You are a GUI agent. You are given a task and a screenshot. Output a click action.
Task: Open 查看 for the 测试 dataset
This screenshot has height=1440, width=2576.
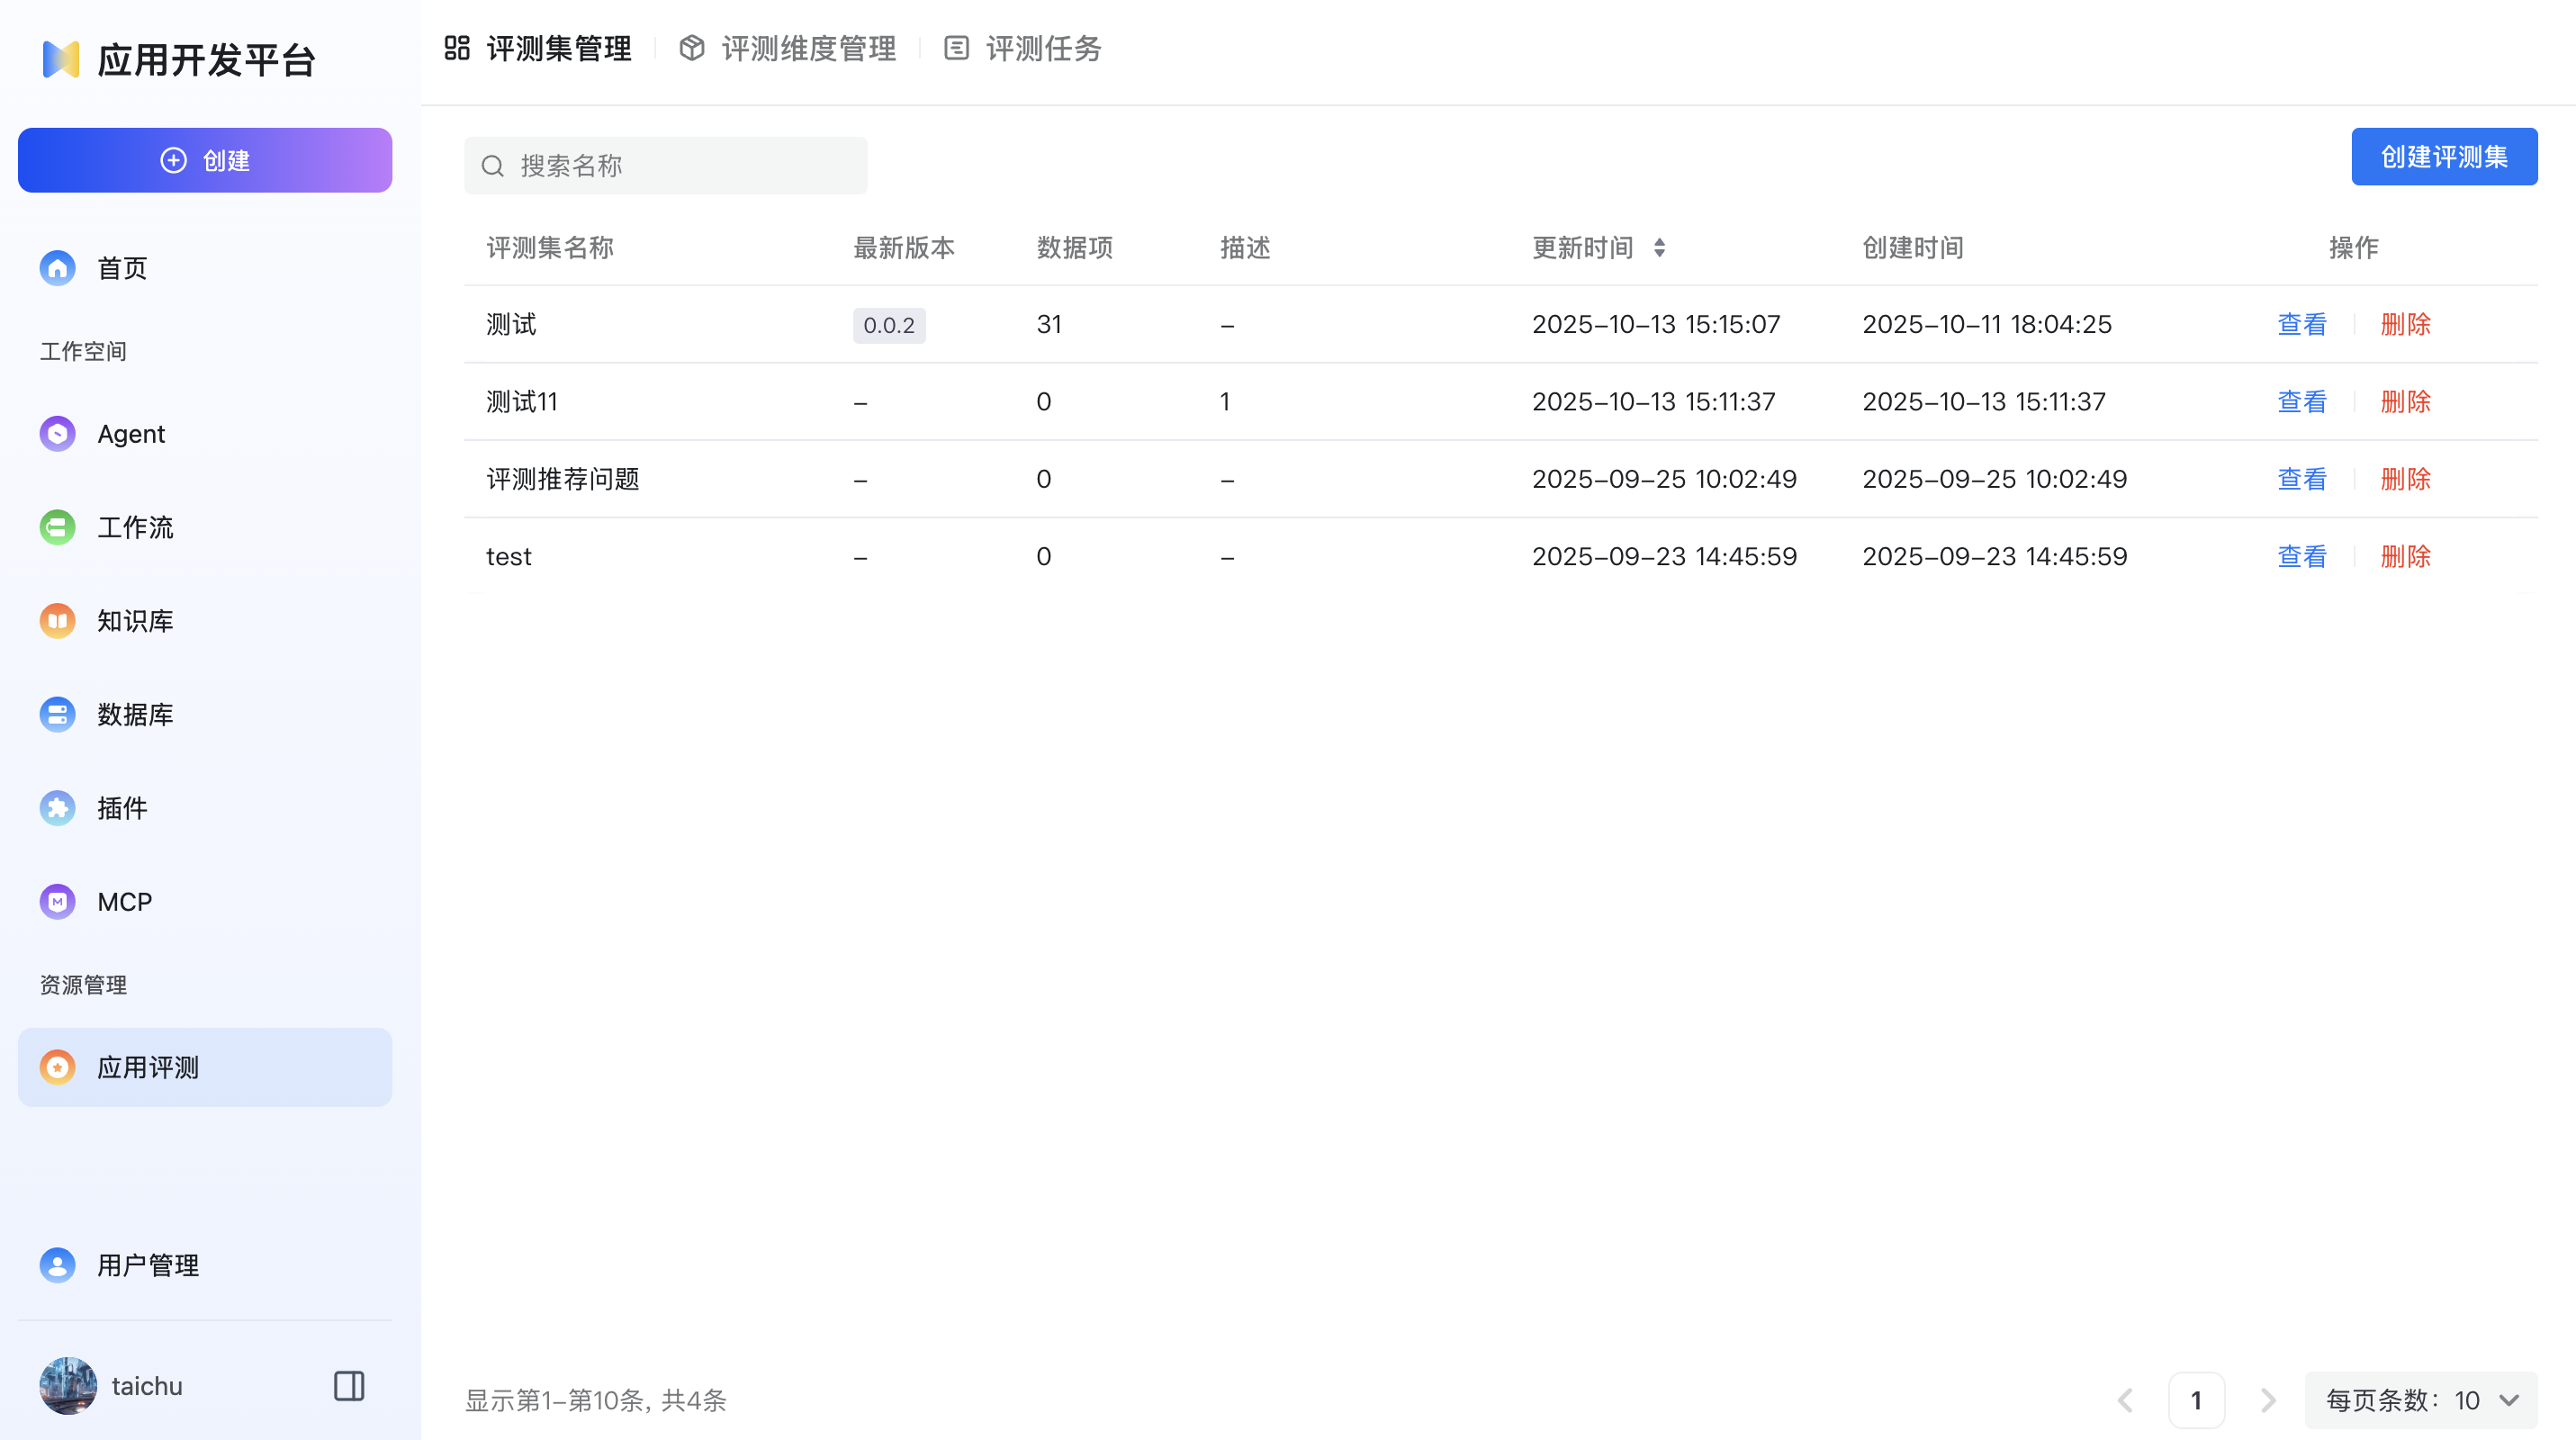2301,324
